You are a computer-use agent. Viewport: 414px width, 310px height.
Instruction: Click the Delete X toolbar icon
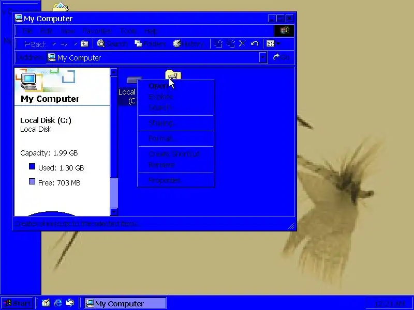(x=242, y=44)
